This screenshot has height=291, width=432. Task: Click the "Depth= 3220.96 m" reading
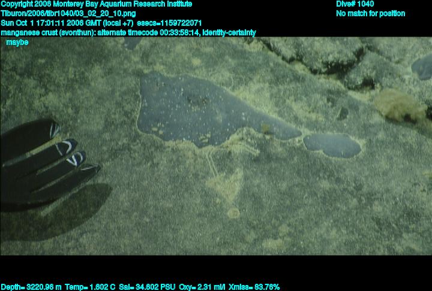pyautogui.click(x=31, y=287)
